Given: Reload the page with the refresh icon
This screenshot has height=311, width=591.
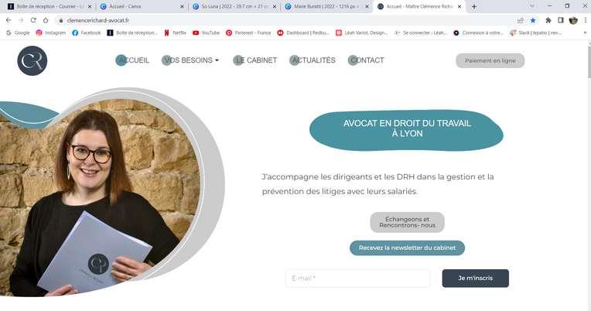Looking at the screenshot, I should click(x=33, y=20).
